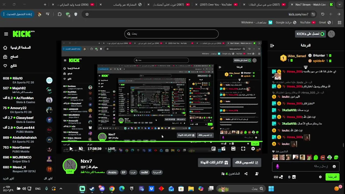Image resolution: width=345 pixels, height=194 pixels.
Task: Click the Customize Channel button
Action: tap(247, 162)
